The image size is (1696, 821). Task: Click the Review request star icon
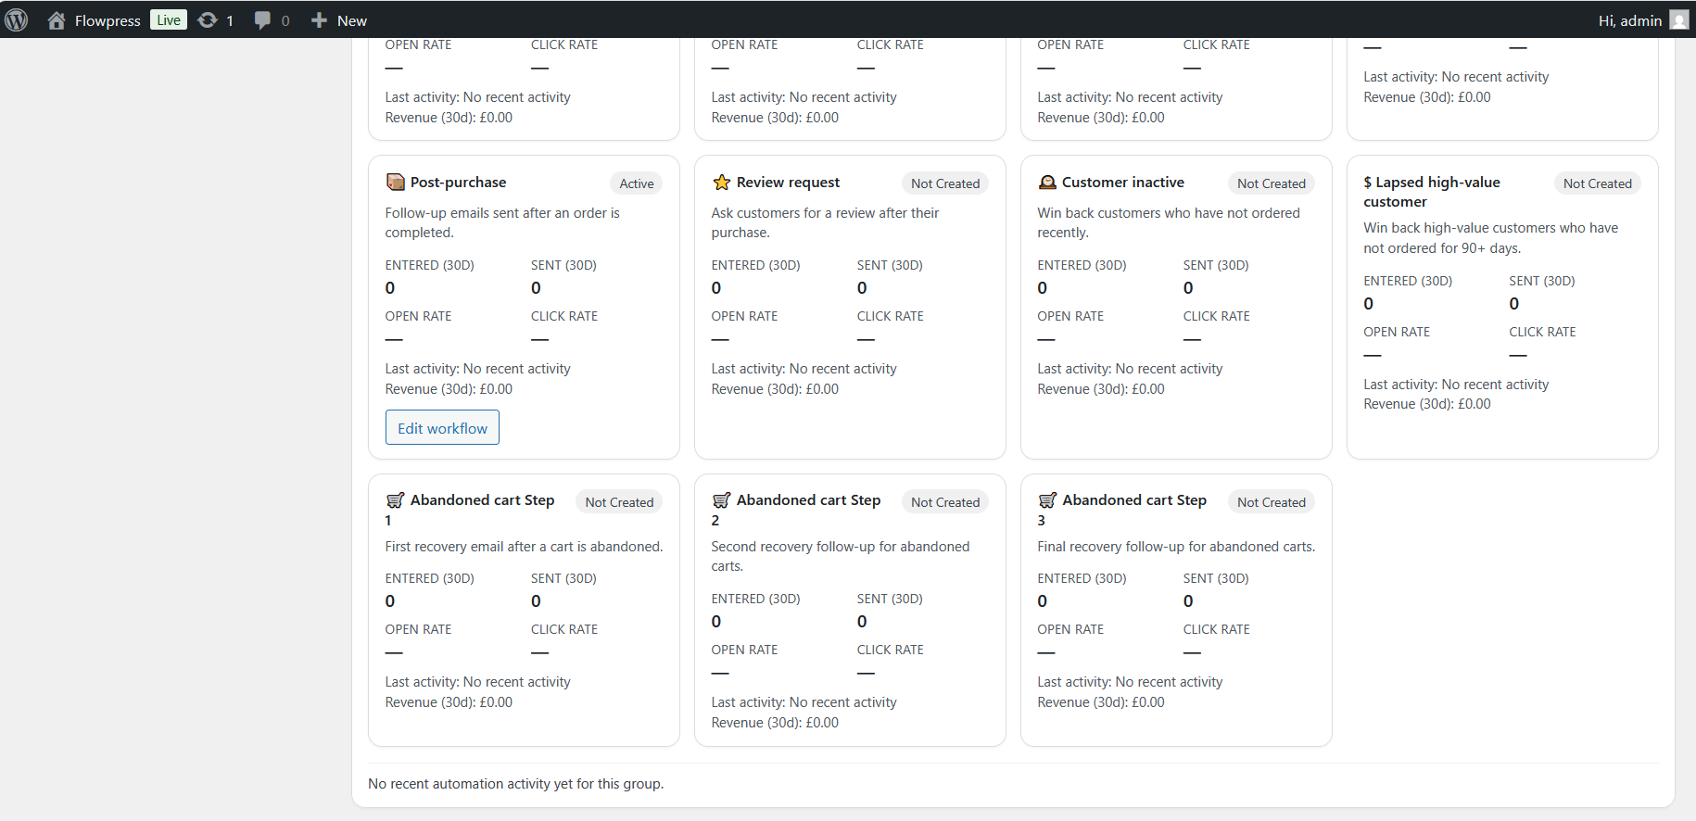tap(721, 182)
